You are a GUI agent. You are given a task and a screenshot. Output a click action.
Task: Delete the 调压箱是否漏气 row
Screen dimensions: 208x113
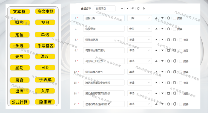(x=168, y=72)
